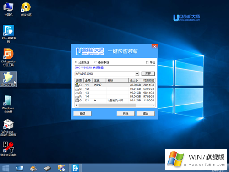Click the active U盘装机 app taskbar icon

(75, 168)
